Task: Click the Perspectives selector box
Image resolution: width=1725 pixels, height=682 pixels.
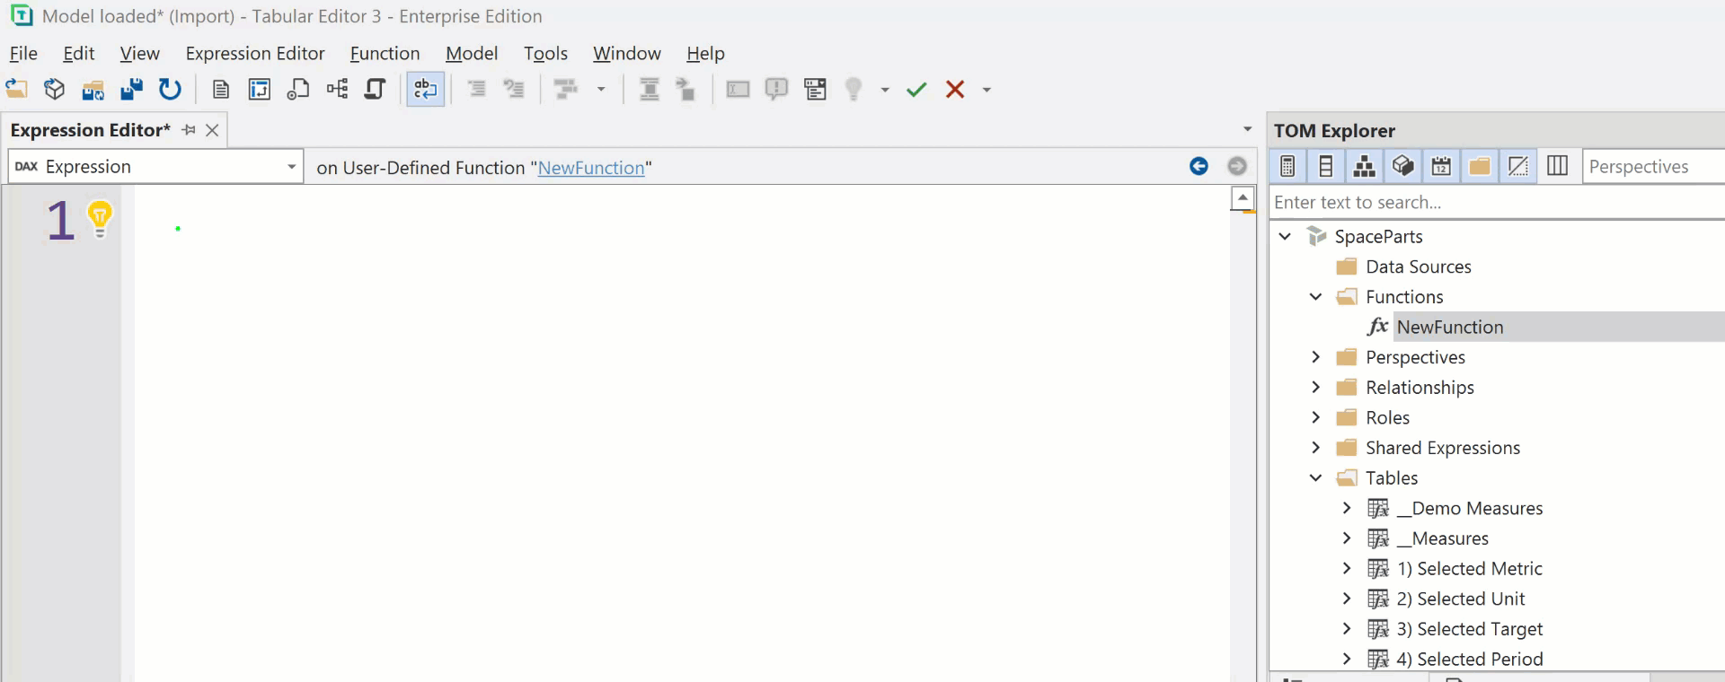Action: [x=1653, y=167]
